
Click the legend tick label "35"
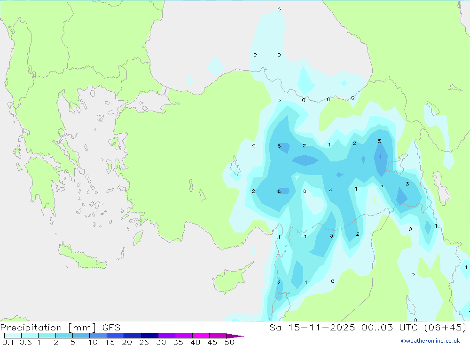[178, 342]
